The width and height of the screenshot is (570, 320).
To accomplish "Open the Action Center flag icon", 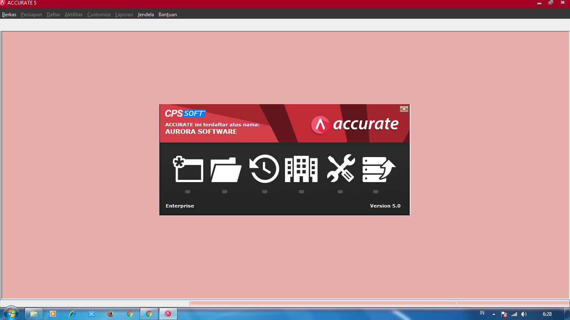I will [504, 314].
